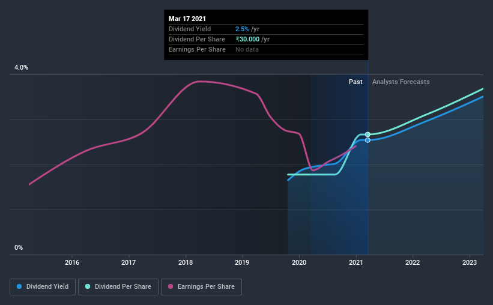Click the pink Earnings Per Share legend dot
This screenshot has width=493, height=305.
(171, 286)
